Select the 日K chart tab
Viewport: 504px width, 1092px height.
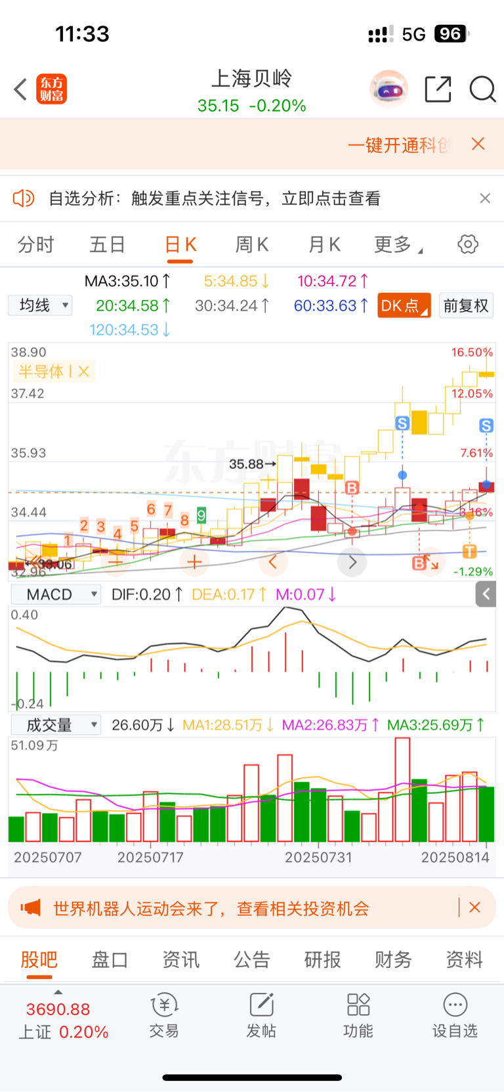tap(180, 245)
